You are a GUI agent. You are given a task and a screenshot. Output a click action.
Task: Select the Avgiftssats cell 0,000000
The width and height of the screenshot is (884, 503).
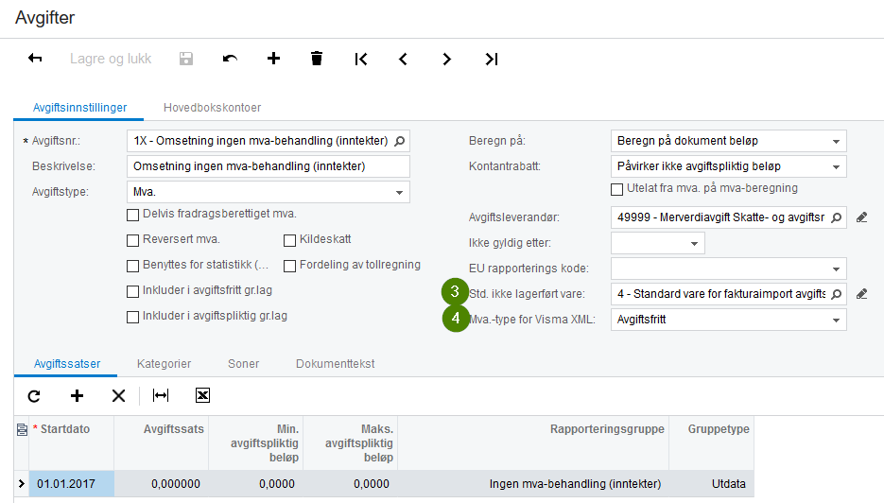tap(162, 484)
